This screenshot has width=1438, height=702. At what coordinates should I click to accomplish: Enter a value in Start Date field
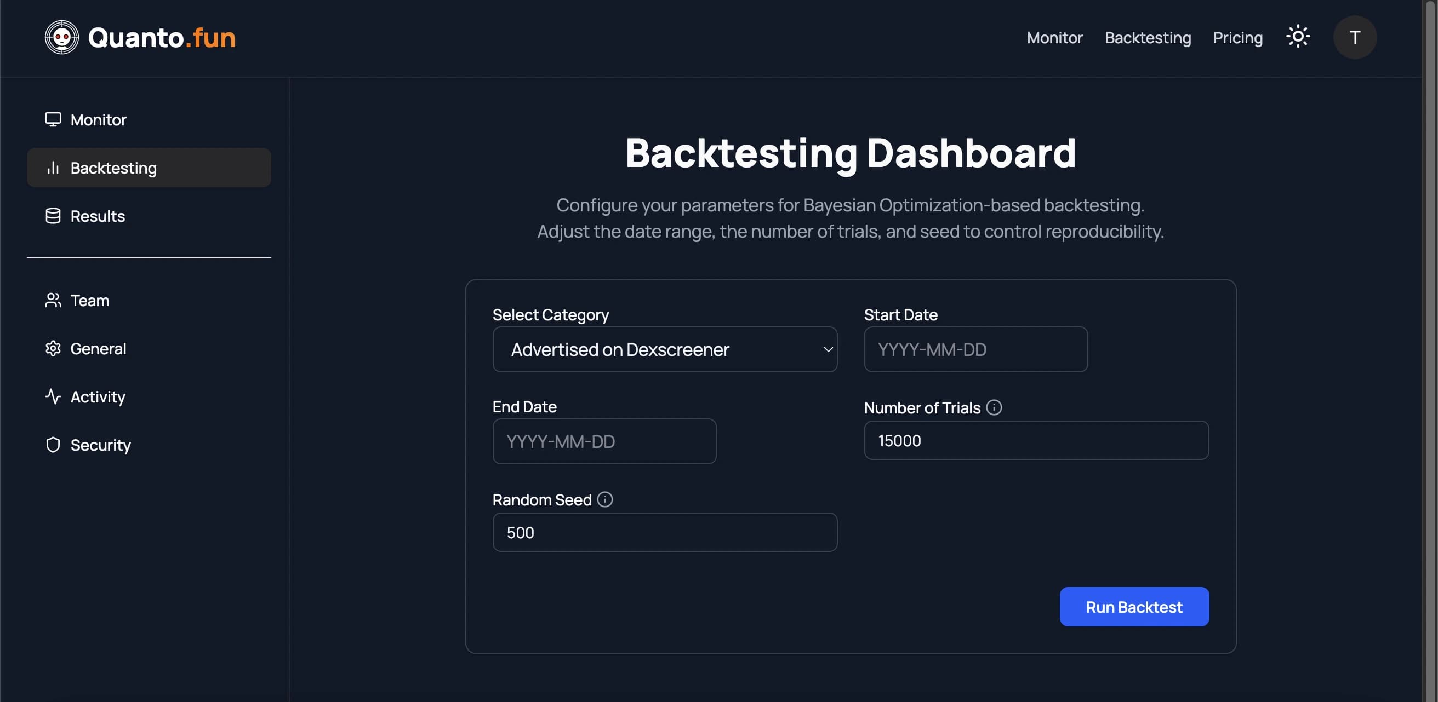coord(975,348)
